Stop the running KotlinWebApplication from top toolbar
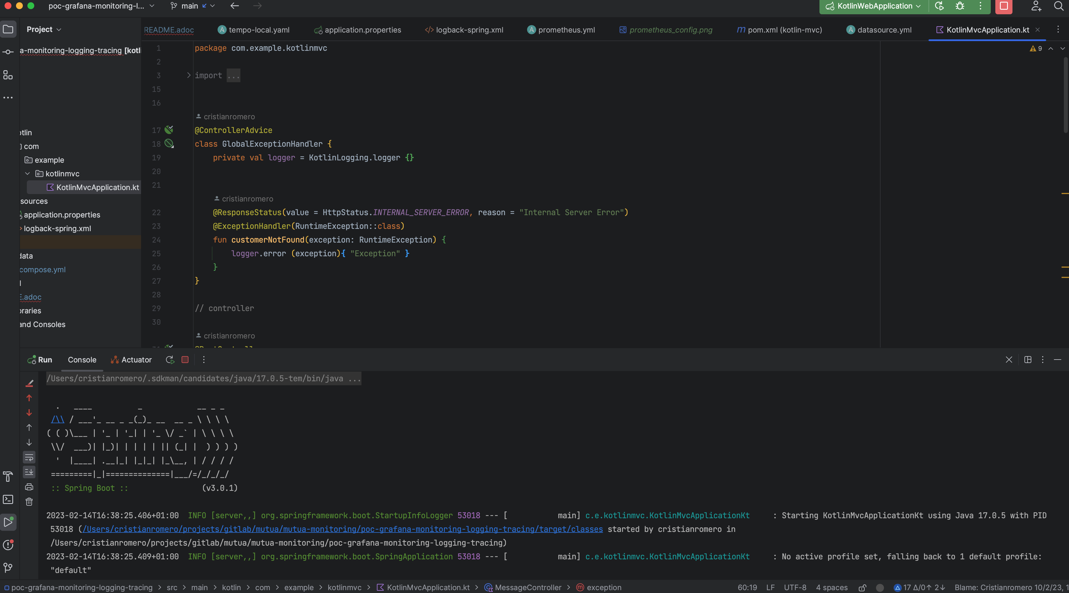1069x593 pixels. click(x=1003, y=6)
